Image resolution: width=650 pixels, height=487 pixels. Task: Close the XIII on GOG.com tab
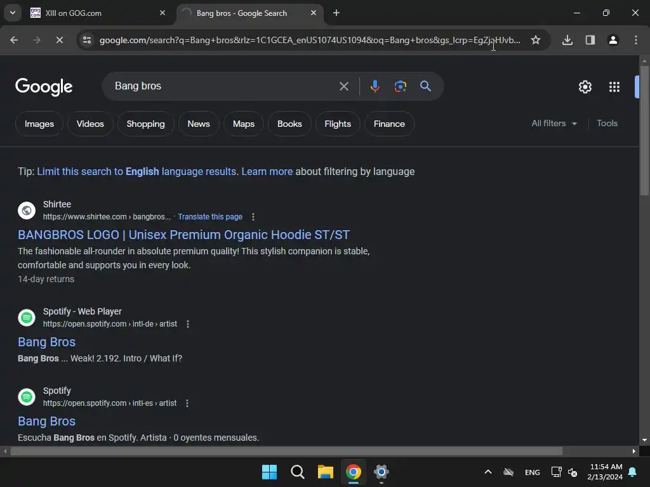click(x=162, y=13)
